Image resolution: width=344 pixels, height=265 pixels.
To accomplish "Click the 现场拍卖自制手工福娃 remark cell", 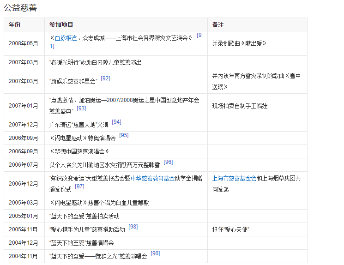I will pos(240,106).
